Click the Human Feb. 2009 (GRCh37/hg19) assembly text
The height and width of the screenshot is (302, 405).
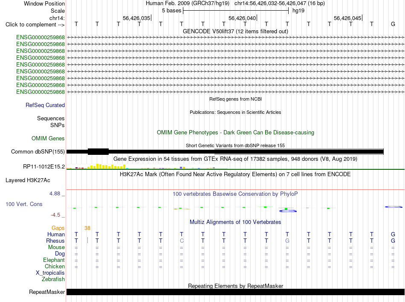(188, 3)
